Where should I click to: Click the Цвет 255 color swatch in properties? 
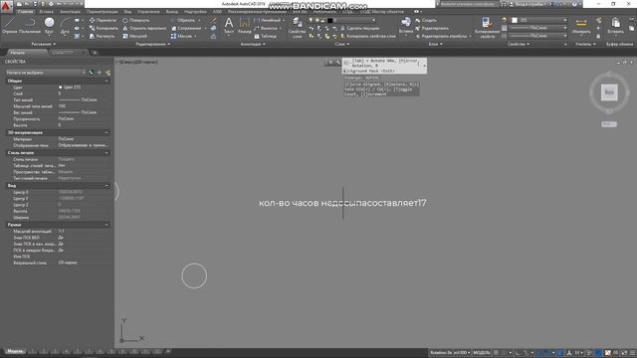(60, 88)
